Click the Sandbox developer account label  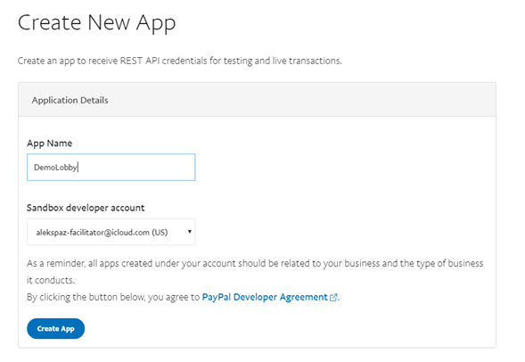tap(86, 208)
